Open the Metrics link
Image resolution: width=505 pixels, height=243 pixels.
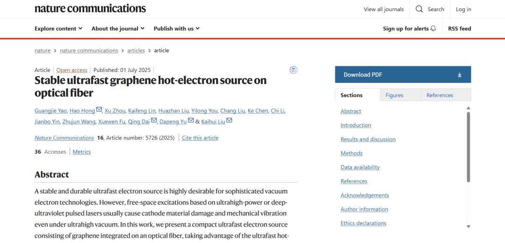pos(82,152)
